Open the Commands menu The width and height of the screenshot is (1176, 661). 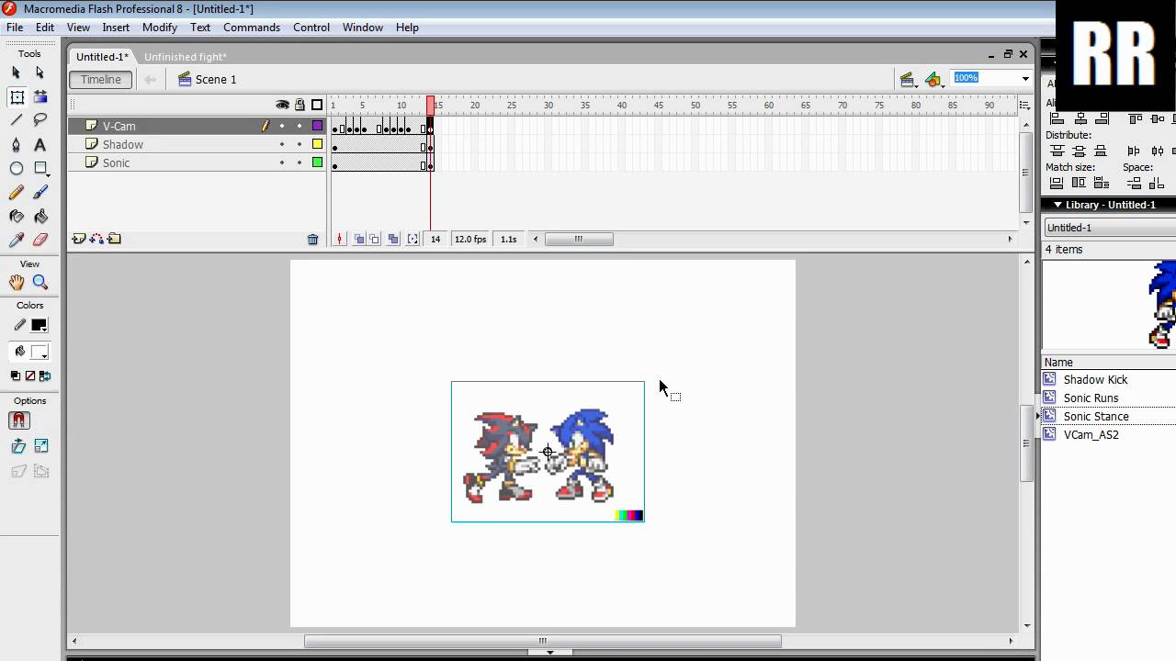pos(252,28)
